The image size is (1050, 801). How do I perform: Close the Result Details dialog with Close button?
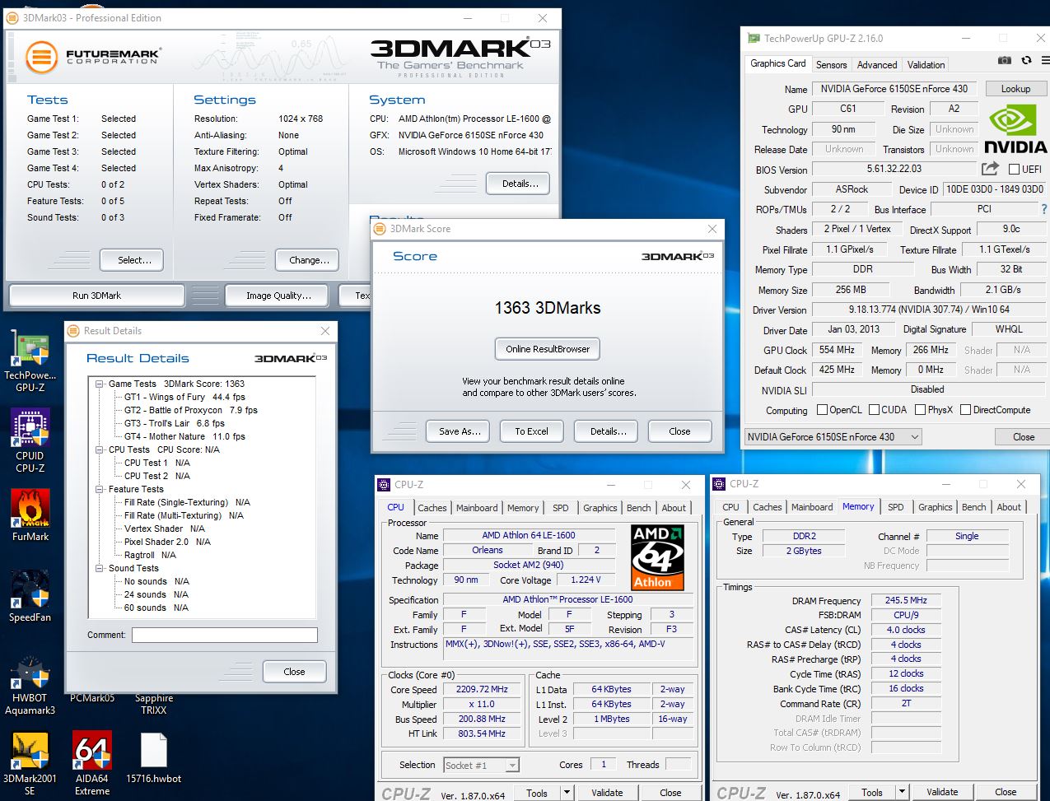point(294,672)
